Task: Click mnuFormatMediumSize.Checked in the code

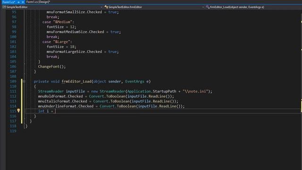Action: (75, 32)
